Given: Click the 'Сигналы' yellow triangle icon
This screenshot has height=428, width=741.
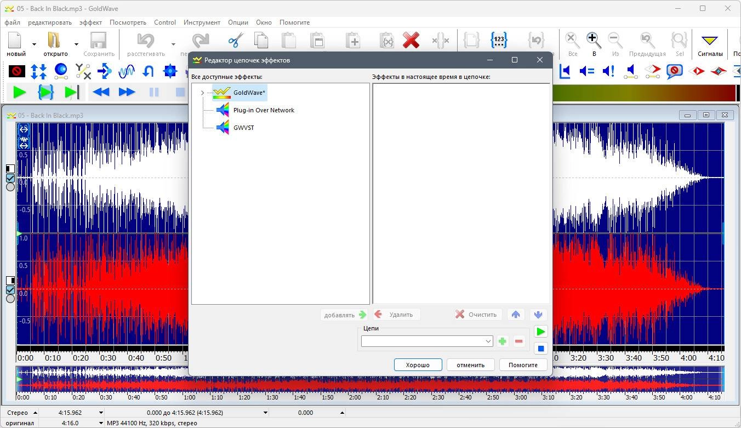Looking at the screenshot, I should pyautogui.click(x=710, y=41).
